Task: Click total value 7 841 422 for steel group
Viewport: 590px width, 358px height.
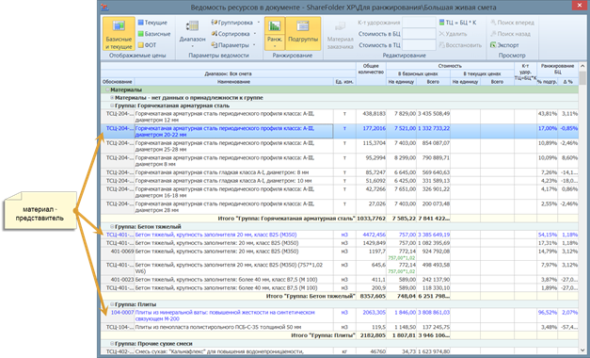Action: click(434, 219)
